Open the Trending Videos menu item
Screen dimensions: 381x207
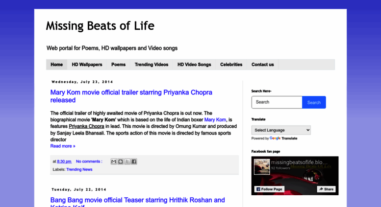click(152, 65)
